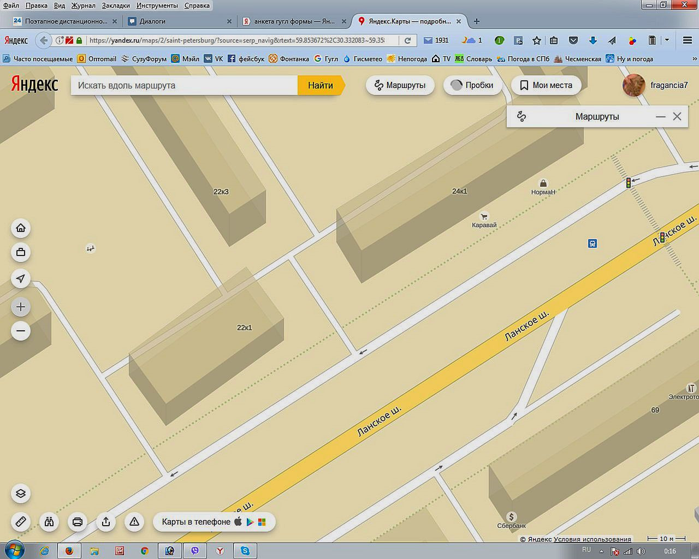Click the home location icon on map

pos(21,228)
